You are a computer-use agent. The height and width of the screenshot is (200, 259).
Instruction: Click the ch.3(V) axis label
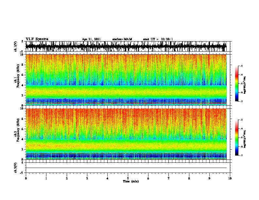tap(15, 168)
